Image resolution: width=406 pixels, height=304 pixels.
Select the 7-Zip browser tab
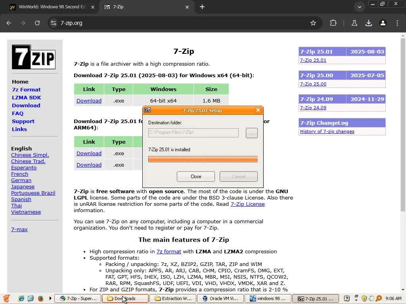click(x=146, y=7)
